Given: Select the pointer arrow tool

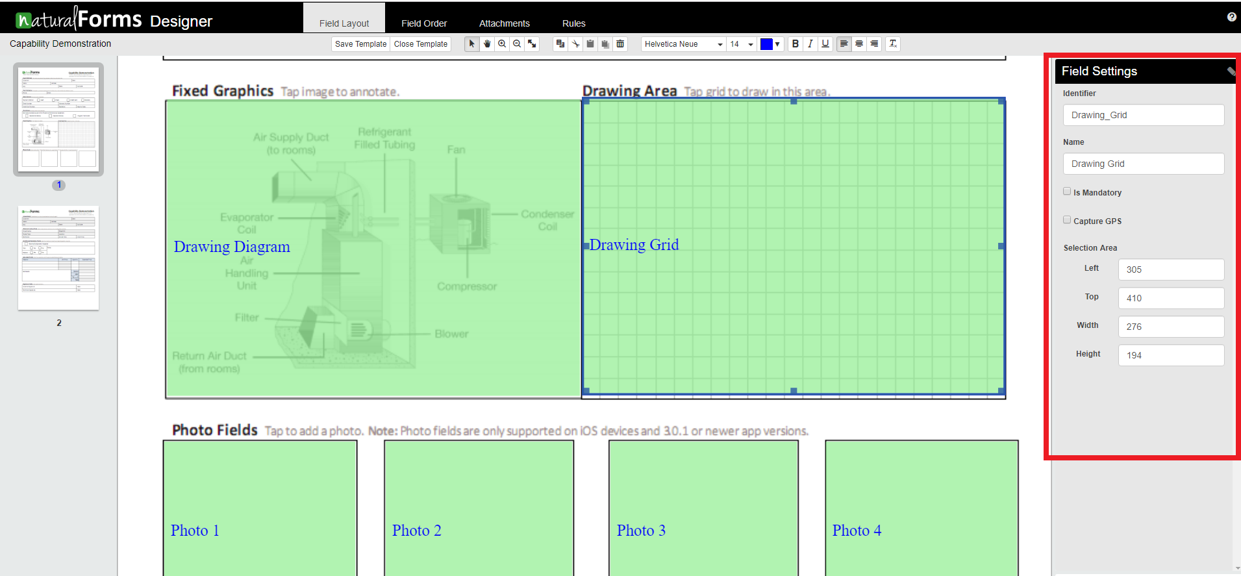Looking at the screenshot, I should pyautogui.click(x=472, y=44).
